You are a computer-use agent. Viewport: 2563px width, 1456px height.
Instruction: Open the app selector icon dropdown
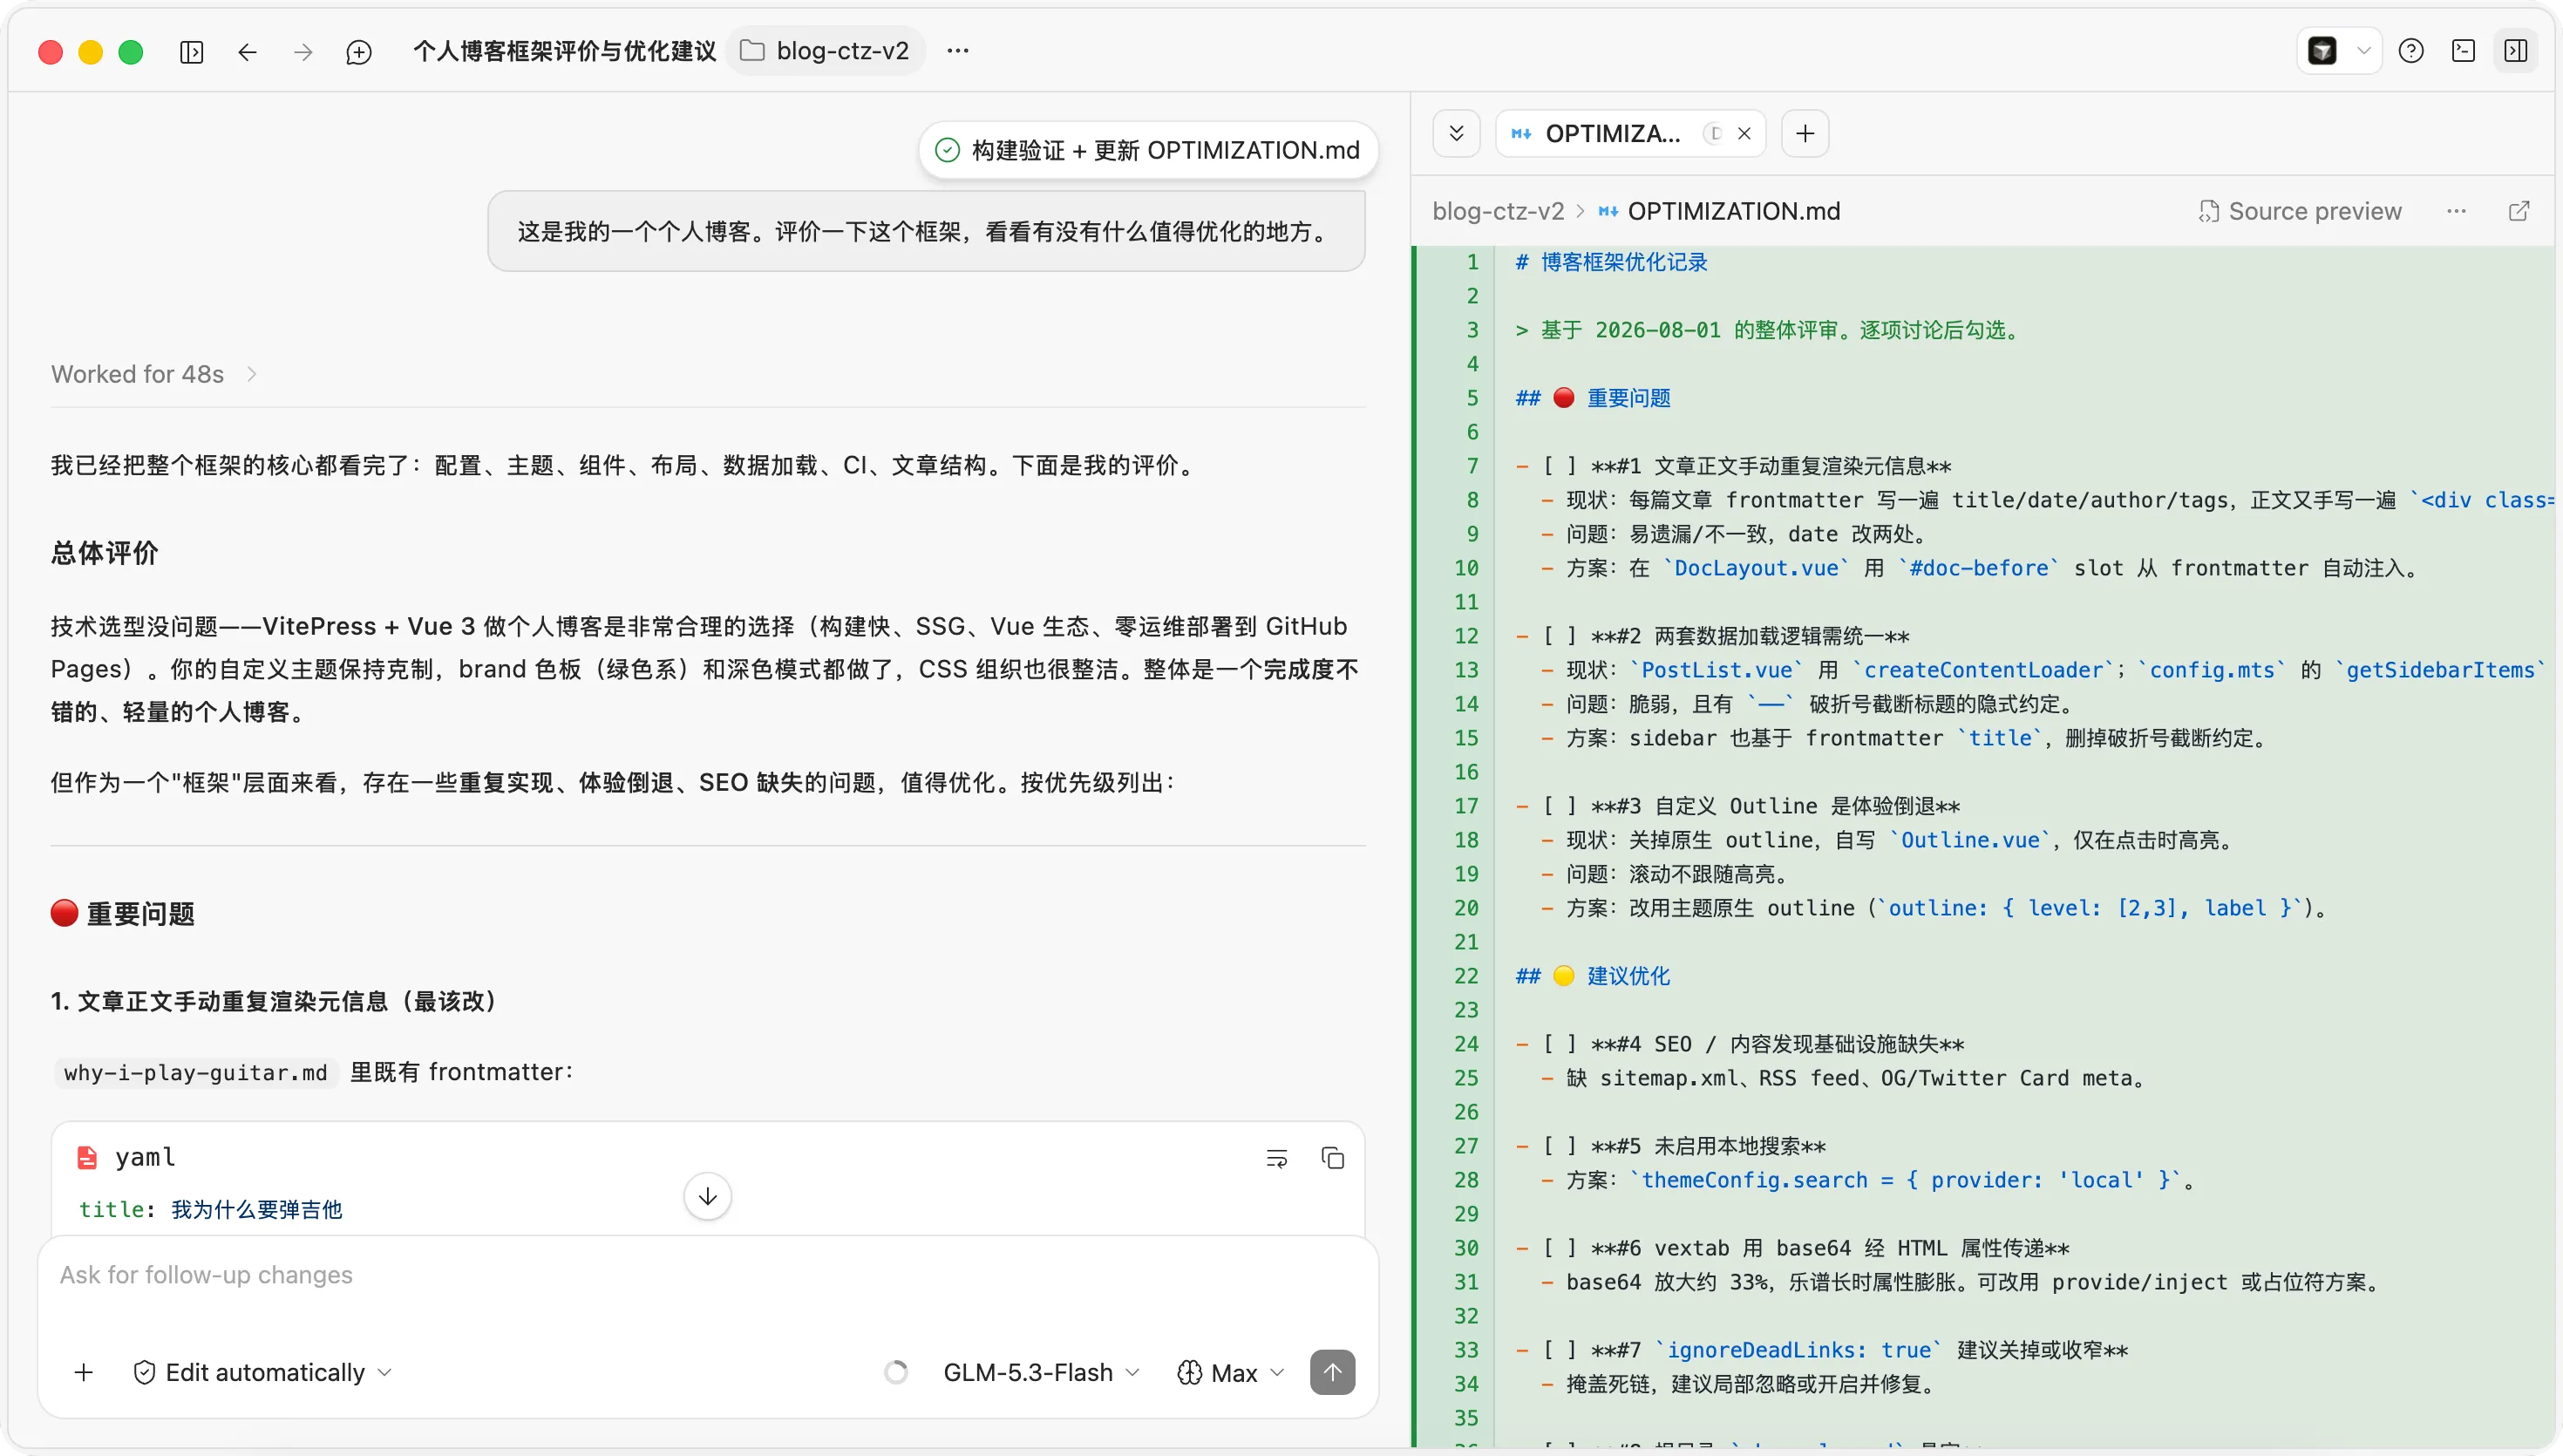pyautogui.click(x=2339, y=51)
